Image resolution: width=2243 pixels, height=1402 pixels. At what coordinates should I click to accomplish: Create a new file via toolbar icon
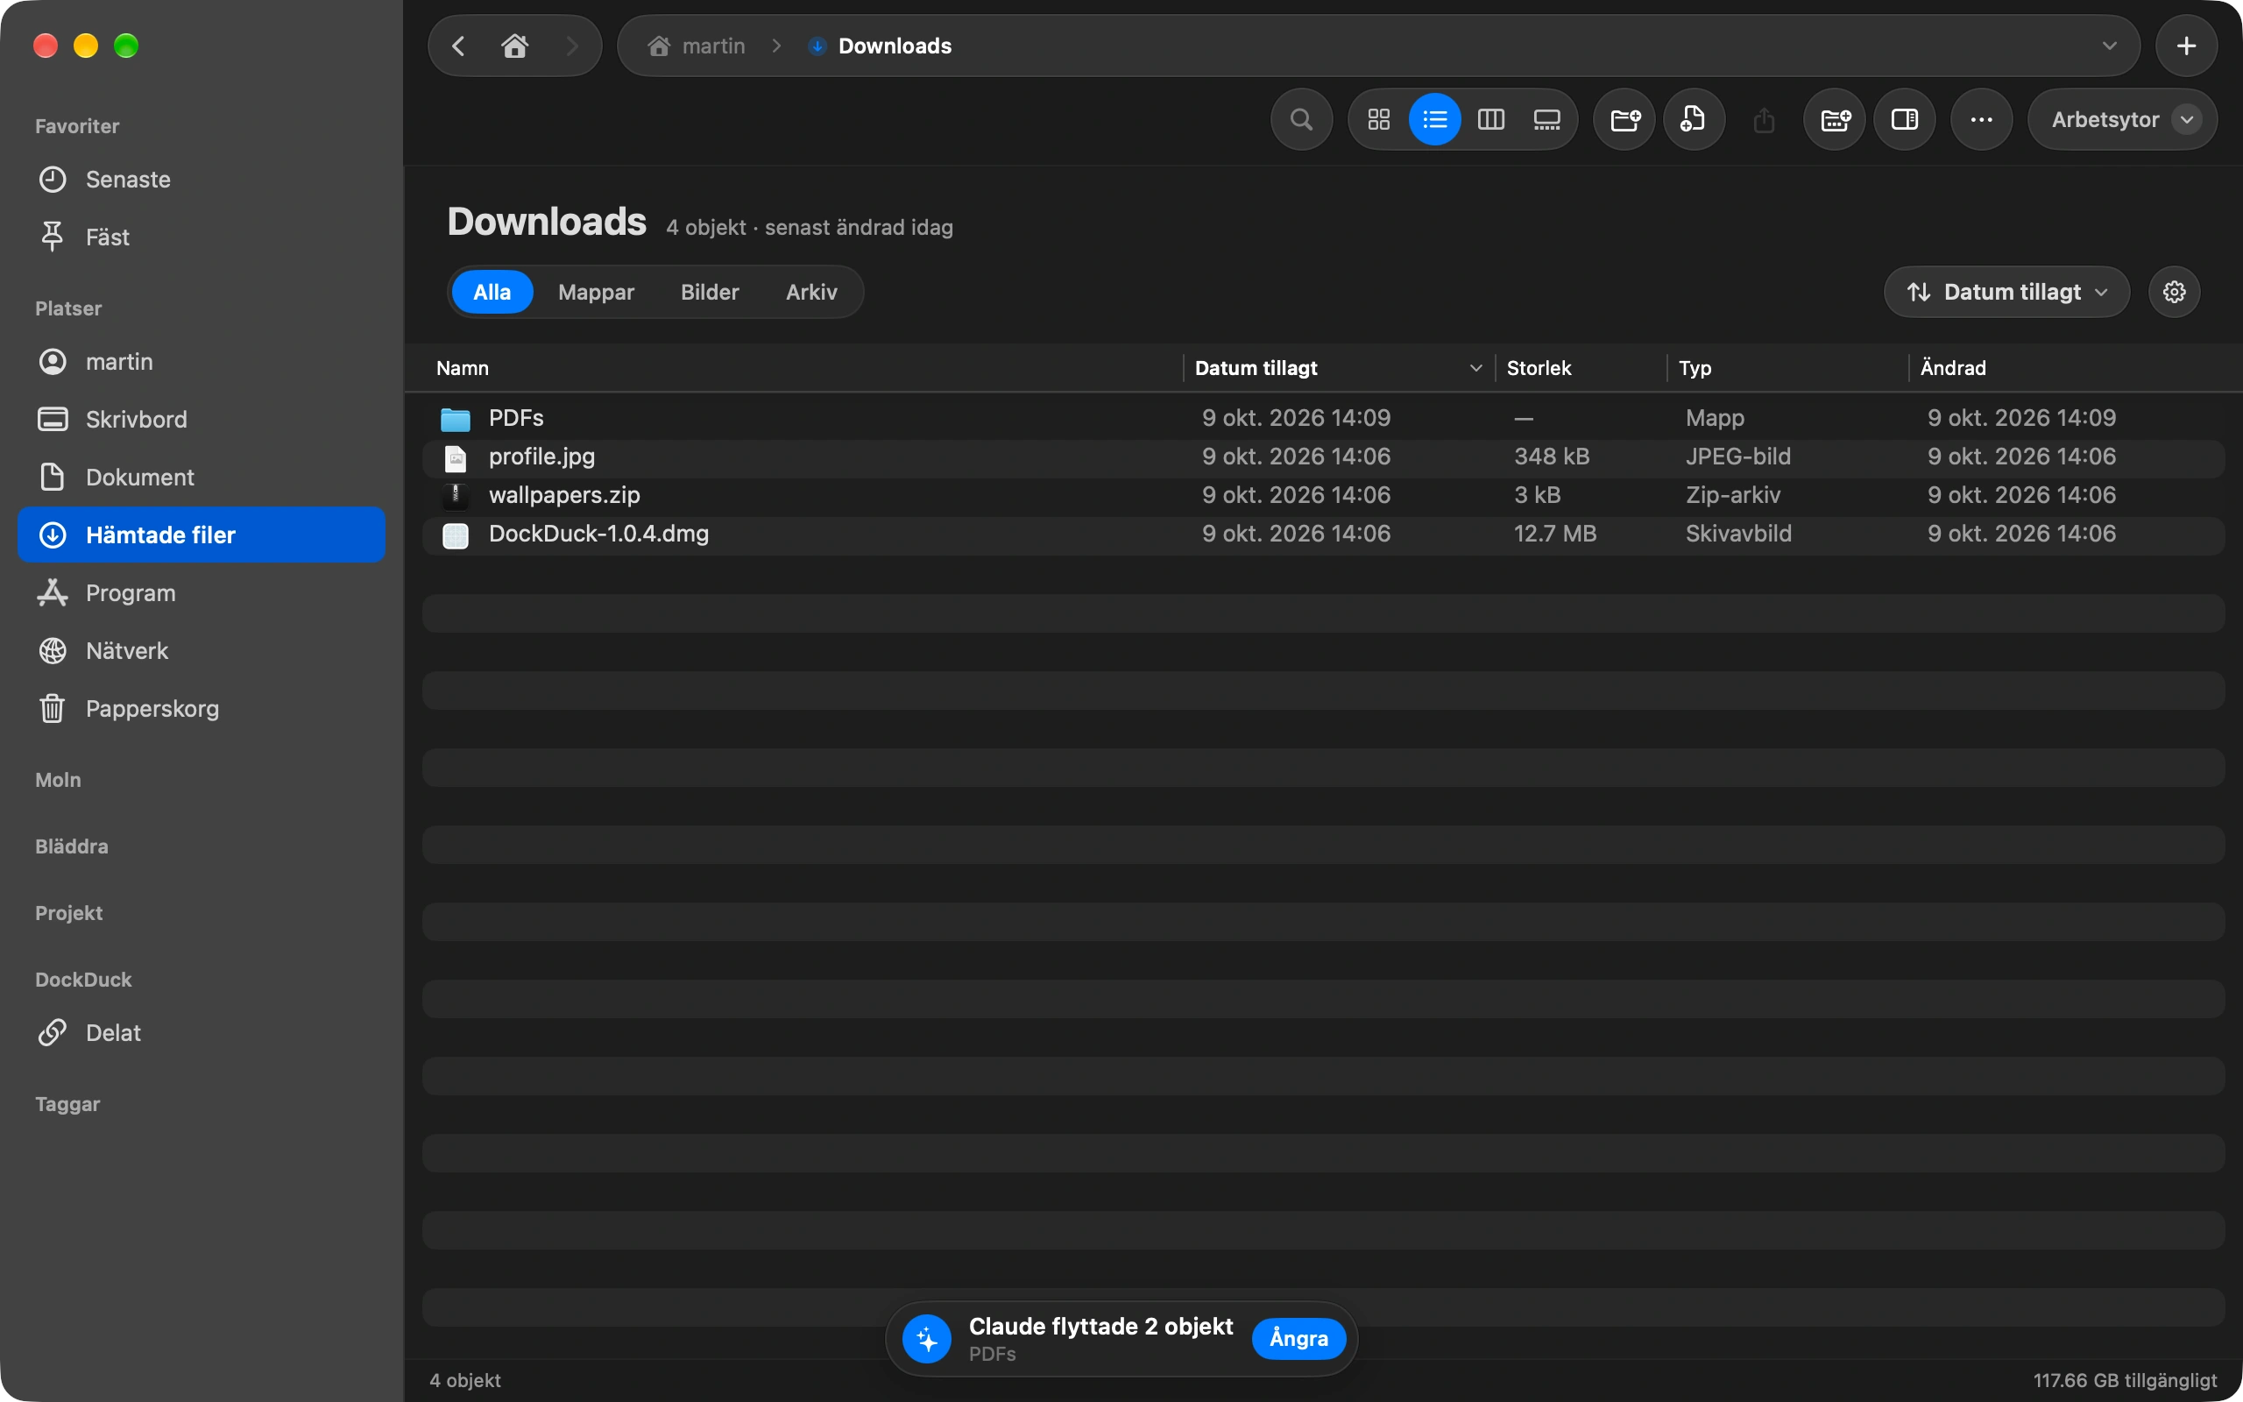(1694, 120)
